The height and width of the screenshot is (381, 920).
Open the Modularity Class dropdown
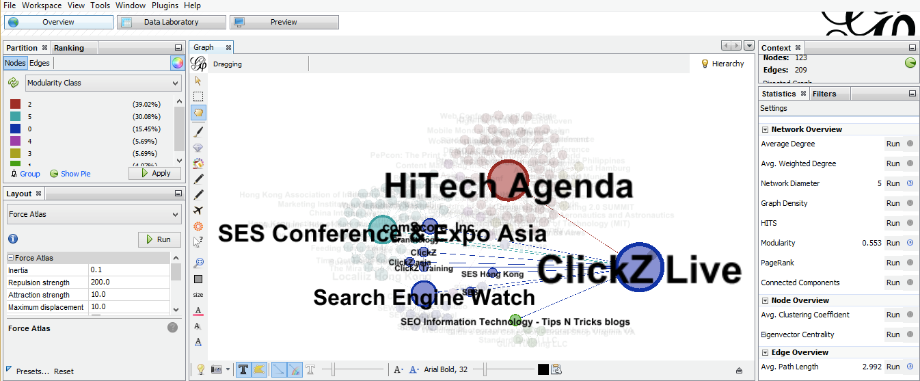click(103, 83)
